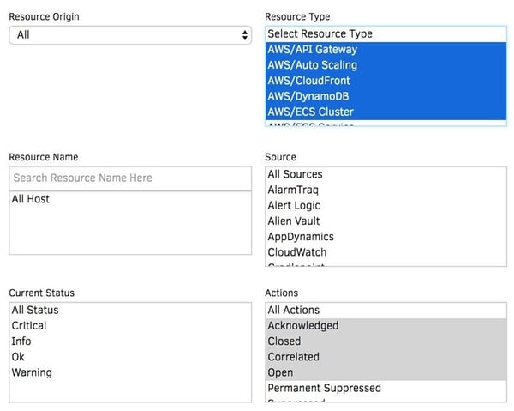Screen dimensions: 514x411
Task: Select All Sources in Source list
Action: (x=385, y=174)
